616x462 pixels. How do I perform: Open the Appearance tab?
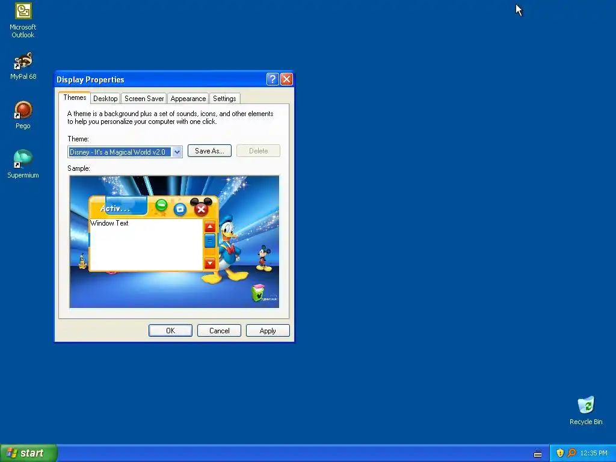(x=188, y=99)
